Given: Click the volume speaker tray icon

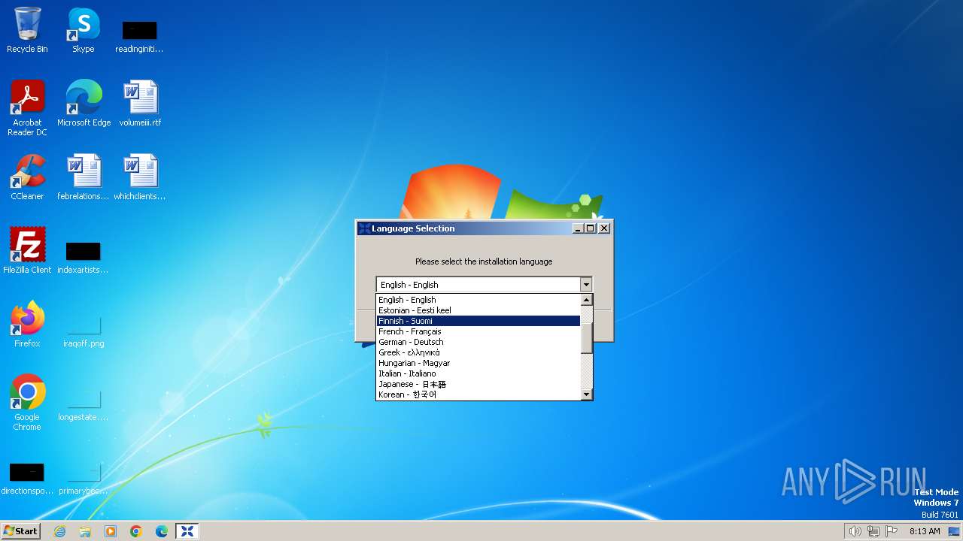Looking at the screenshot, I should (855, 531).
